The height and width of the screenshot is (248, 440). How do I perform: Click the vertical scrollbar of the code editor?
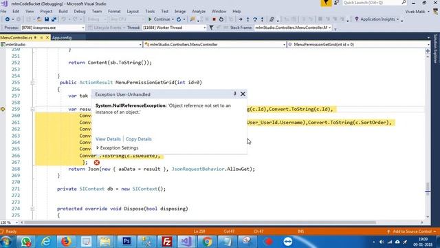(x=428, y=136)
